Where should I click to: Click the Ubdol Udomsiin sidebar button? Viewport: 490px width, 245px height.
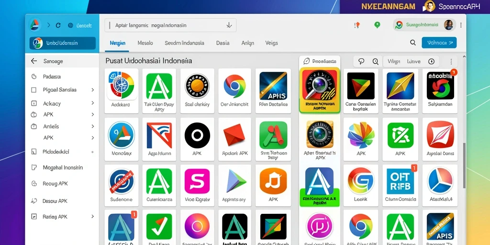(63, 43)
